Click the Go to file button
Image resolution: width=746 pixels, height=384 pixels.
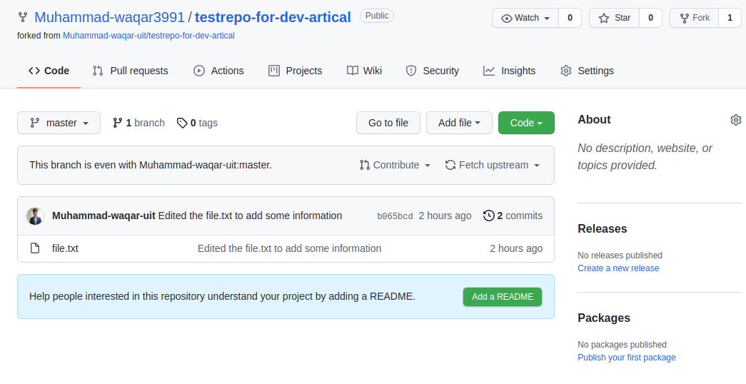388,123
